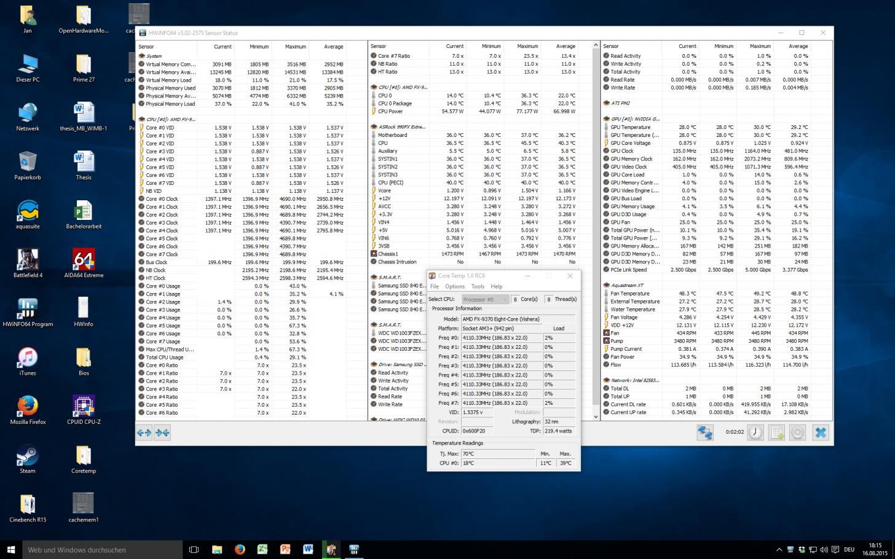This screenshot has width=895, height=559.
Task: Click the collapse columns arrows button in HWiNFO
Action: point(162,432)
